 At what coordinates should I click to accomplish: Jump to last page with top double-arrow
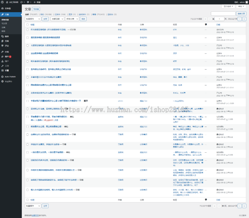click(x=244, y=19)
